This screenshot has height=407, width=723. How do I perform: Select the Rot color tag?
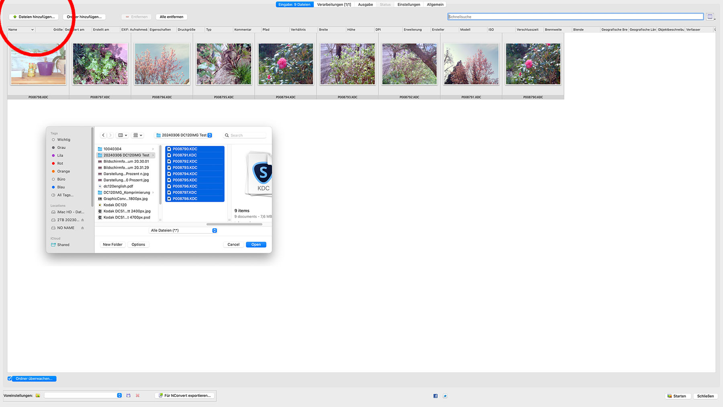pyautogui.click(x=58, y=164)
